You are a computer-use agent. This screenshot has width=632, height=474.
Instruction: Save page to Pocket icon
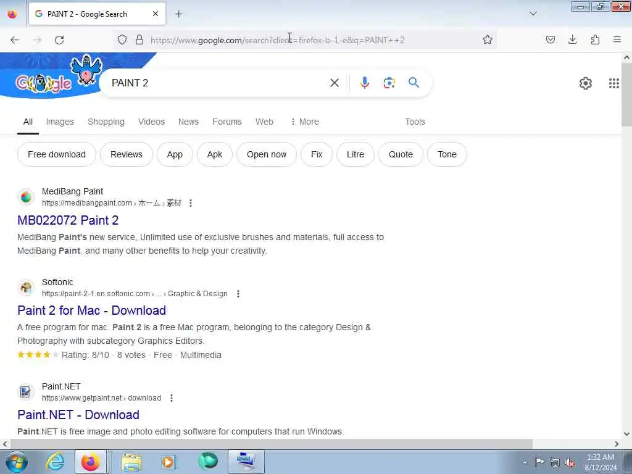point(550,40)
